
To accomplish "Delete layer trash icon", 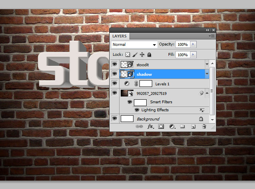I will (x=204, y=126).
